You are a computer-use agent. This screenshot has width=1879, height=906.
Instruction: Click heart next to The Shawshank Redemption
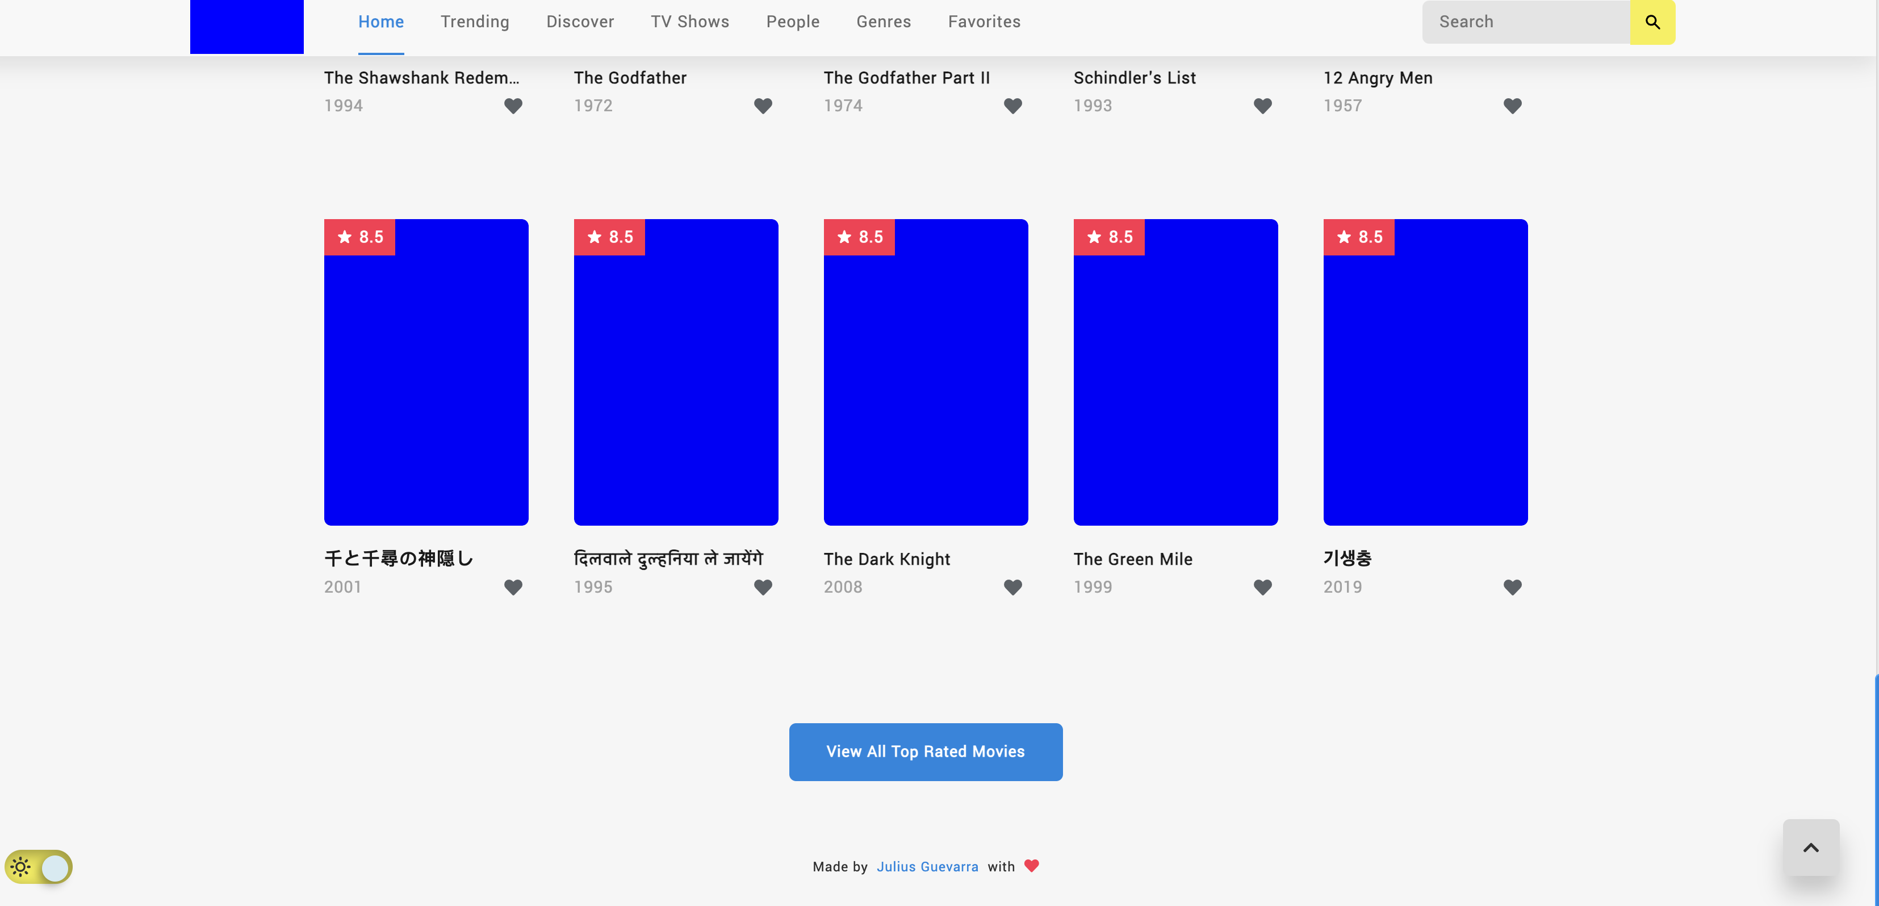click(513, 106)
